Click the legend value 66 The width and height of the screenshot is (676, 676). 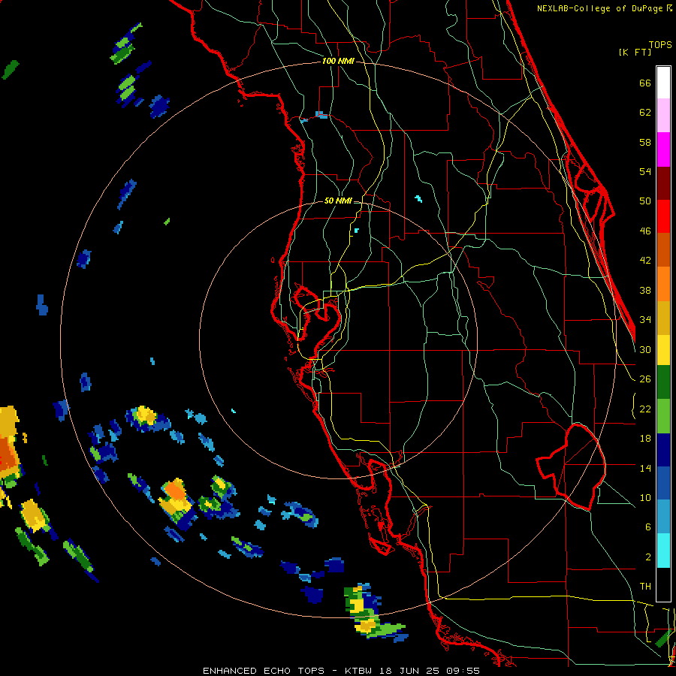[645, 83]
